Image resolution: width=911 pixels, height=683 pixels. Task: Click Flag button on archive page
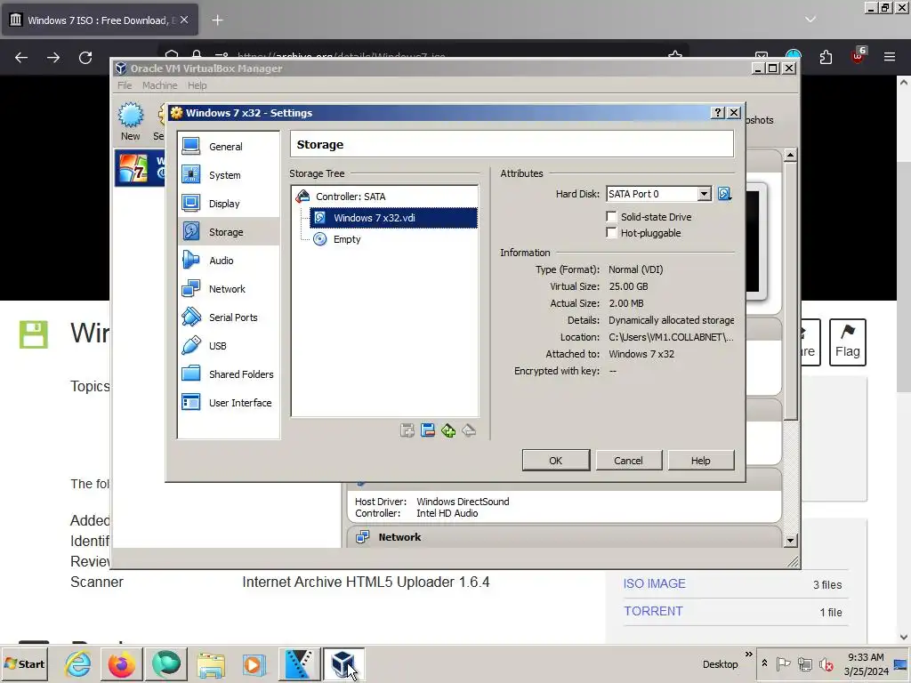tap(848, 342)
